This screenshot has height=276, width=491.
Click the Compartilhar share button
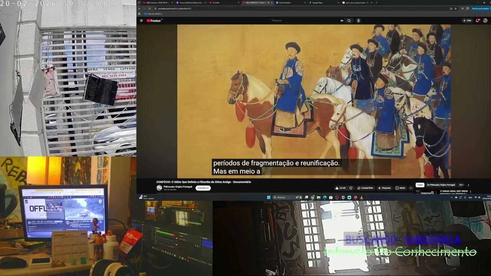[365, 188]
